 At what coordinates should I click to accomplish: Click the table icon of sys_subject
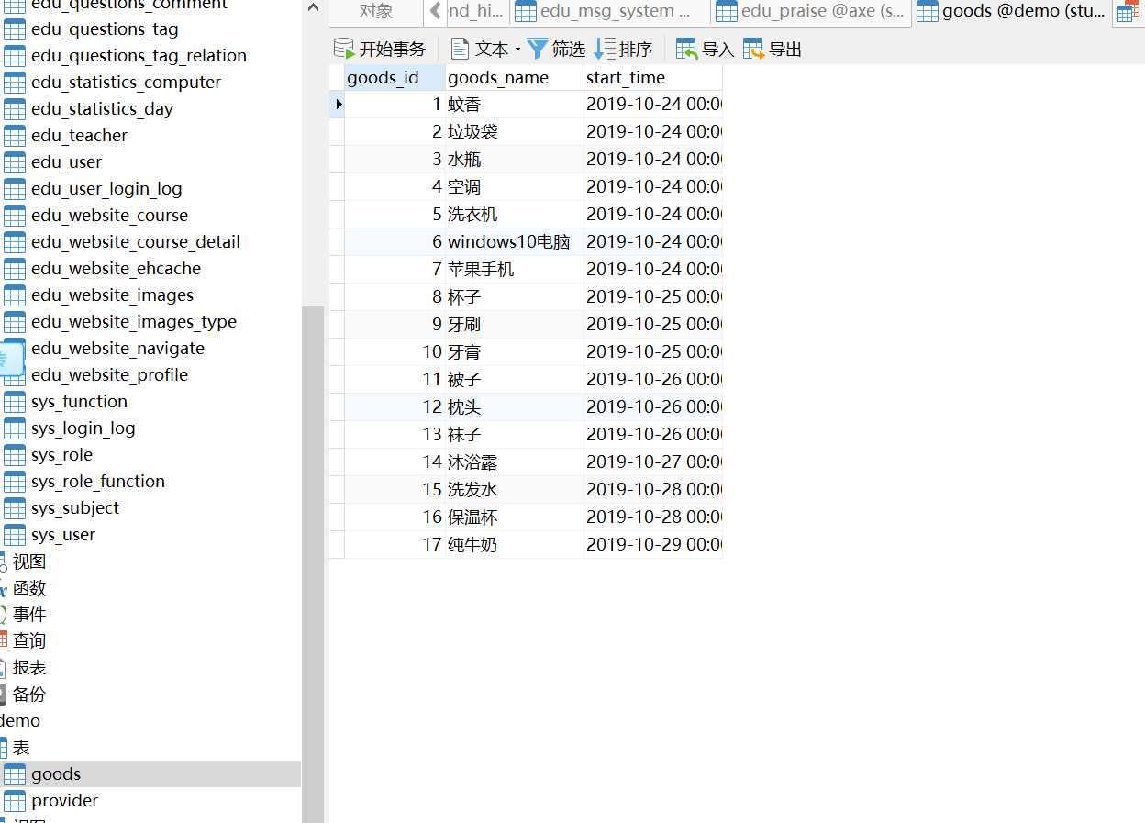point(15,508)
